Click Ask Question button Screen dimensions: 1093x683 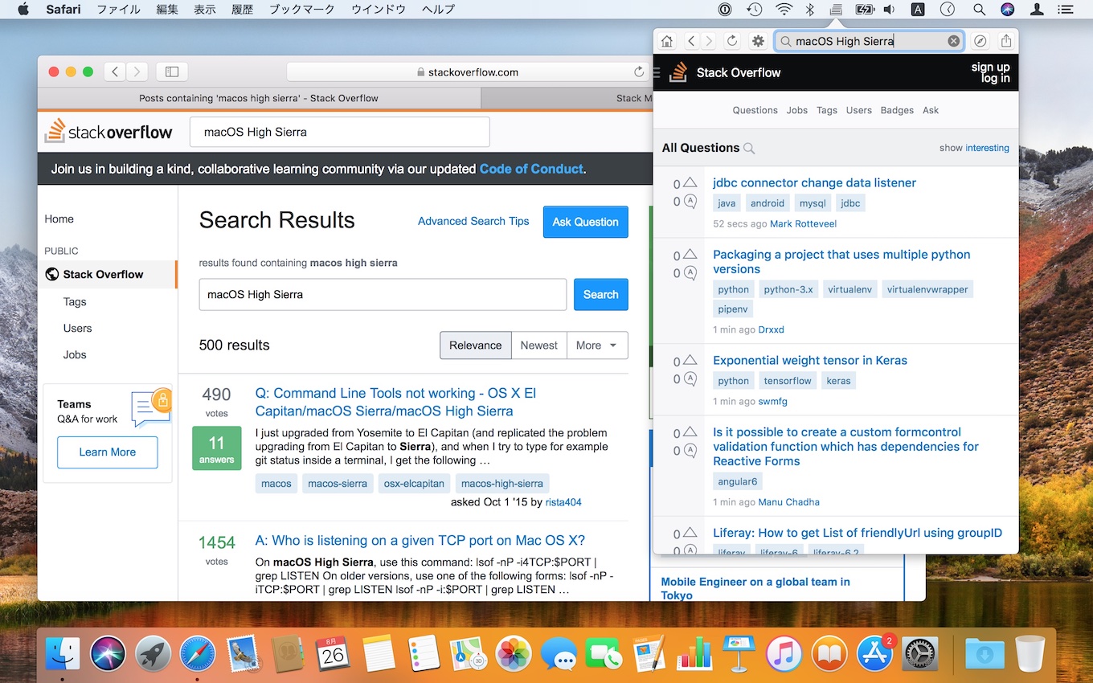585,222
